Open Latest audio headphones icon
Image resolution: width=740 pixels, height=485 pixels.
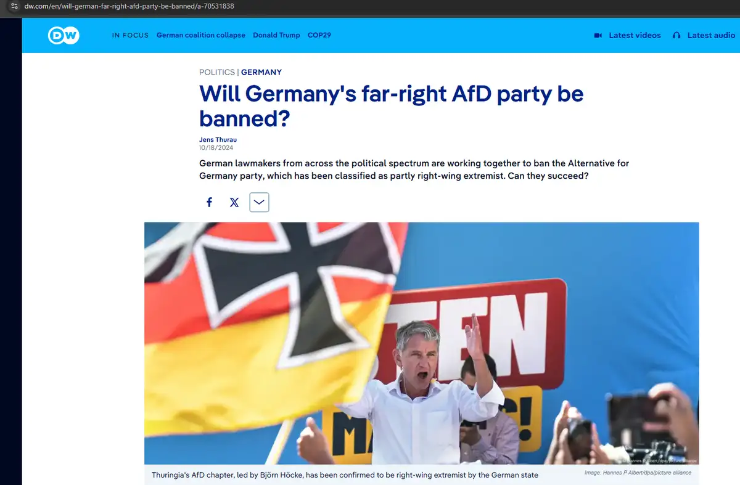click(x=676, y=35)
